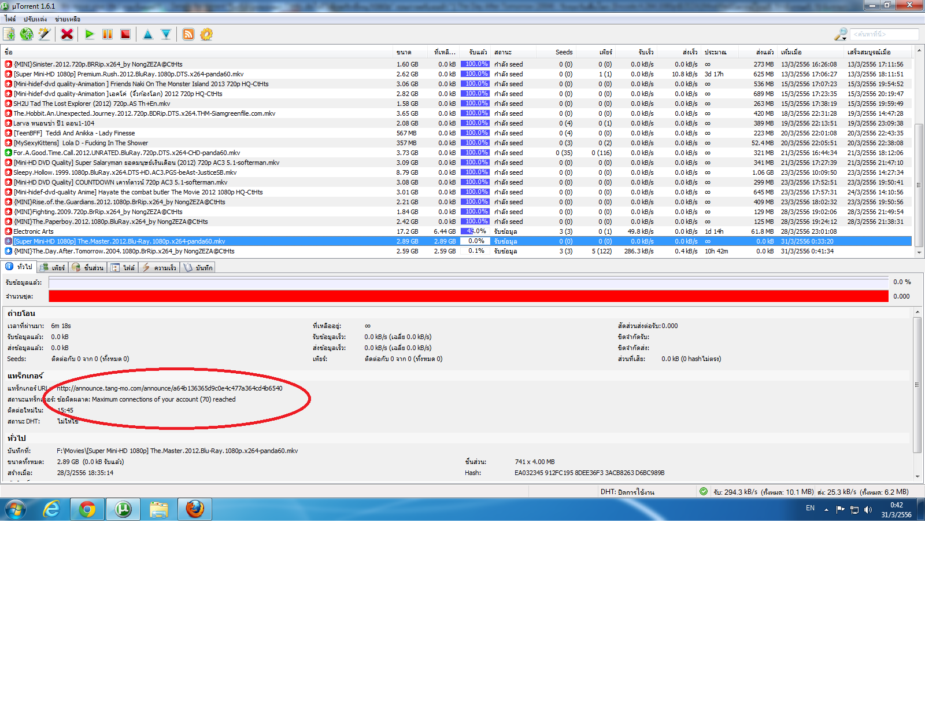Switch to the ชิ้นส่วน tab
This screenshot has width=925, height=703.
(x=88, y=268)
